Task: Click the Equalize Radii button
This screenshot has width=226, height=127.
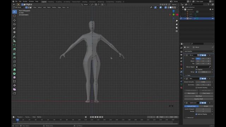Action: pyautogui.click(x=198, y=99)
